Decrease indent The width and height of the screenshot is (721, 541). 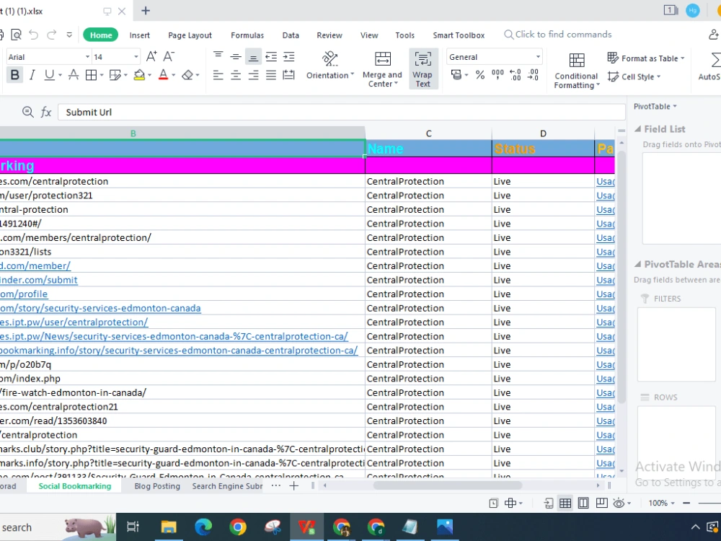(271, 56)
